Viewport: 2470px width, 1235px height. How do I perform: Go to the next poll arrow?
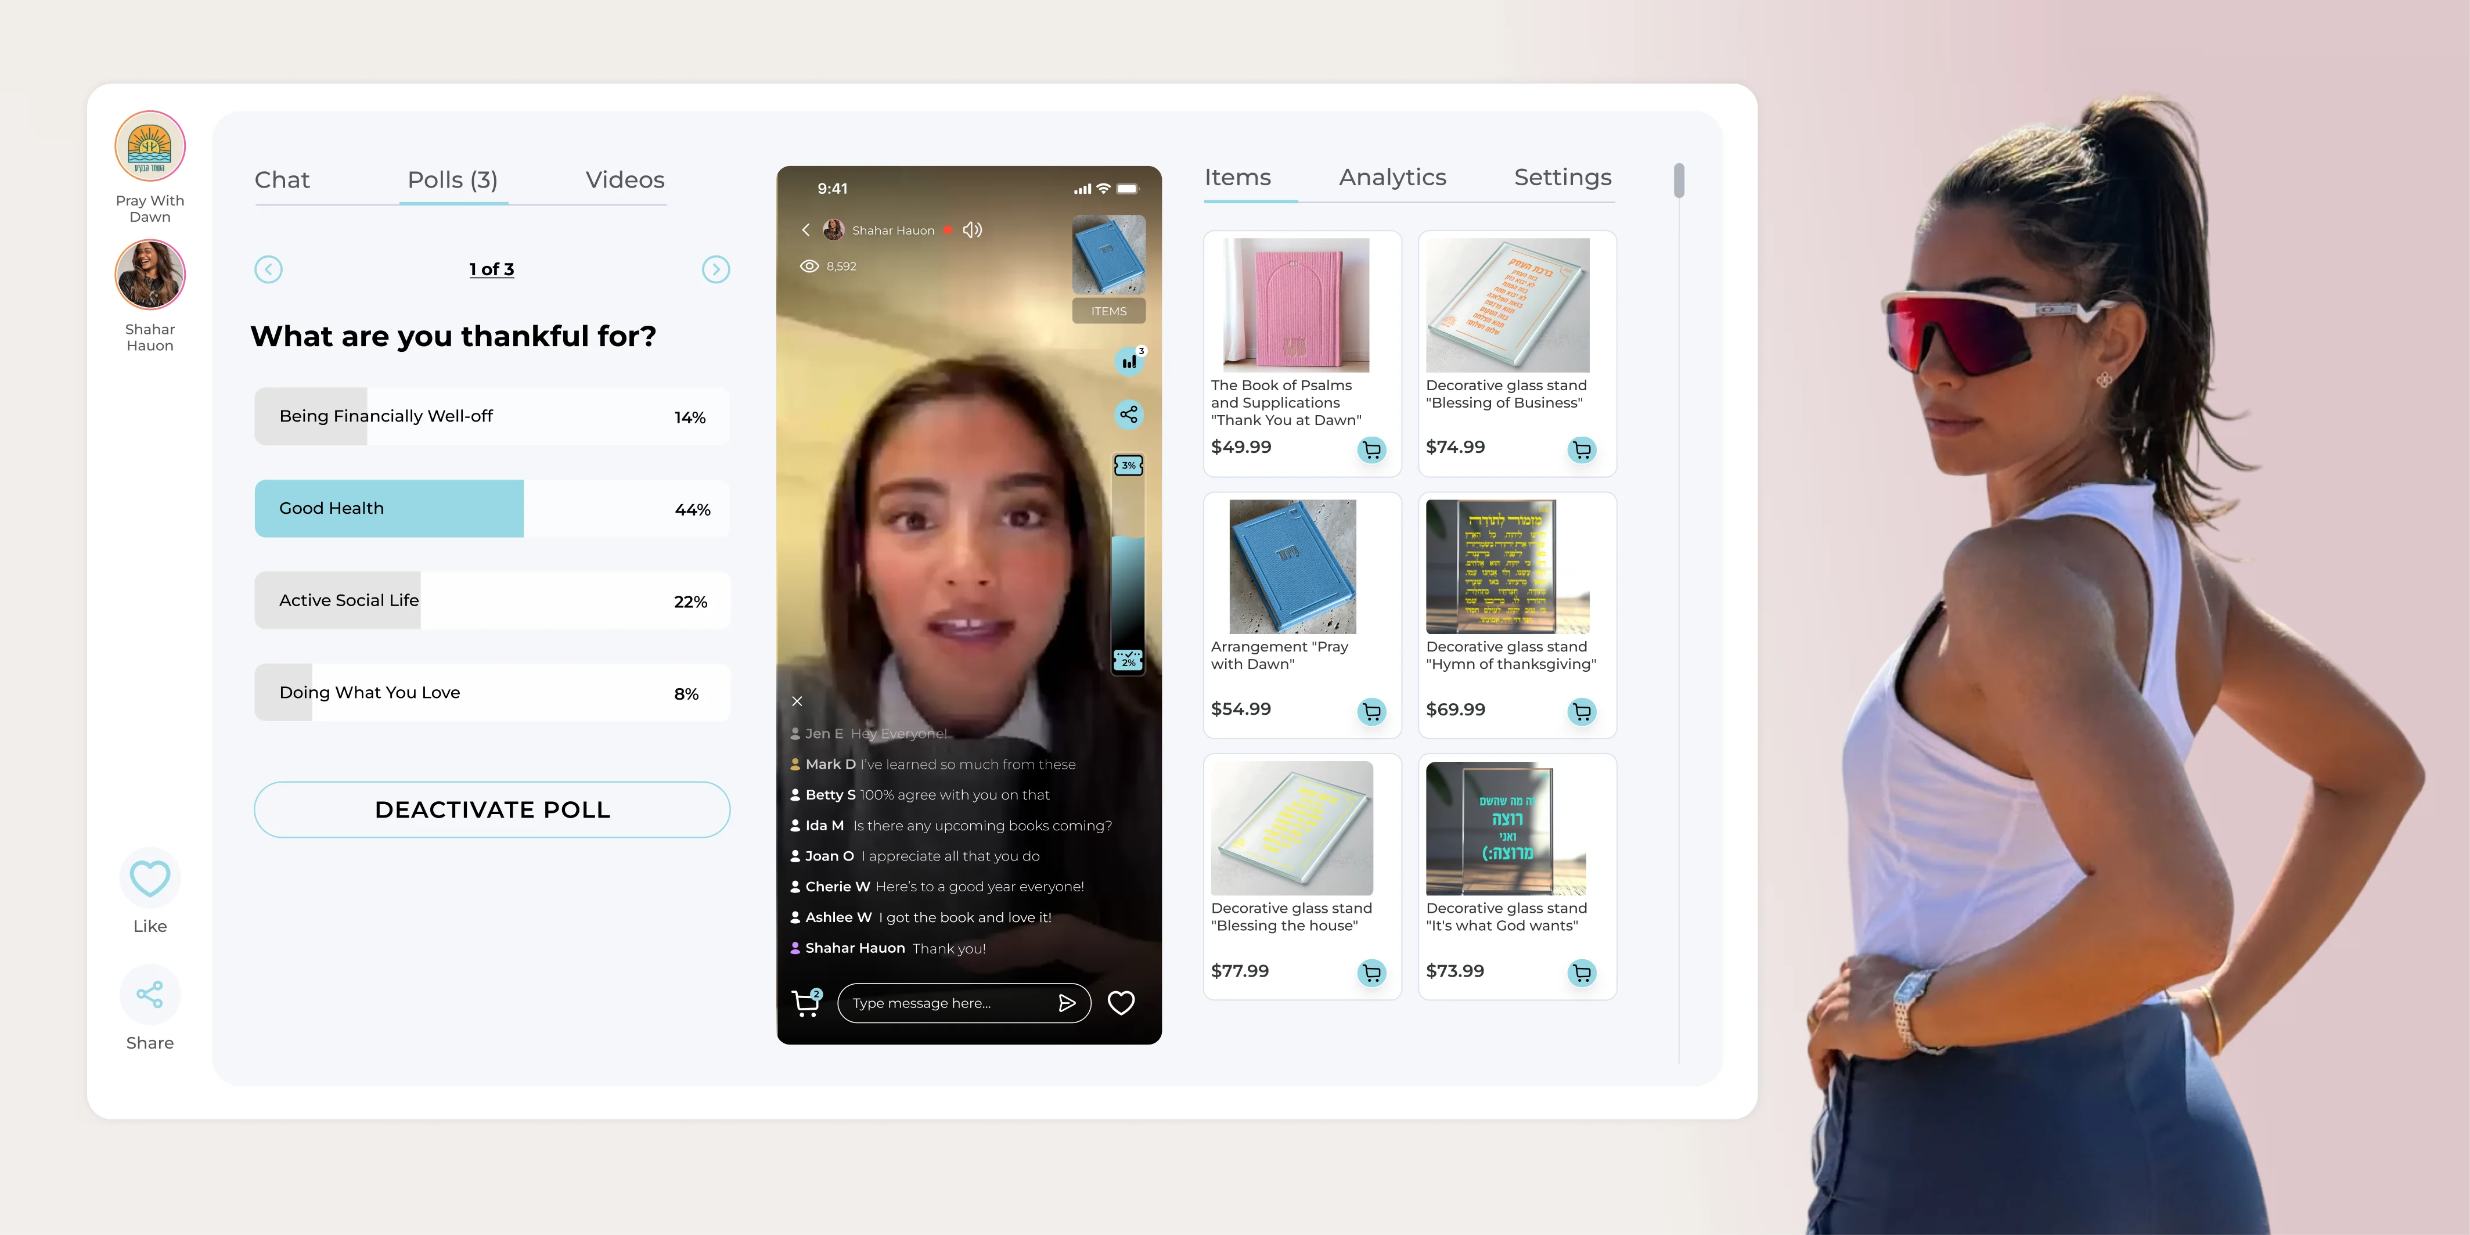point(715,269)
